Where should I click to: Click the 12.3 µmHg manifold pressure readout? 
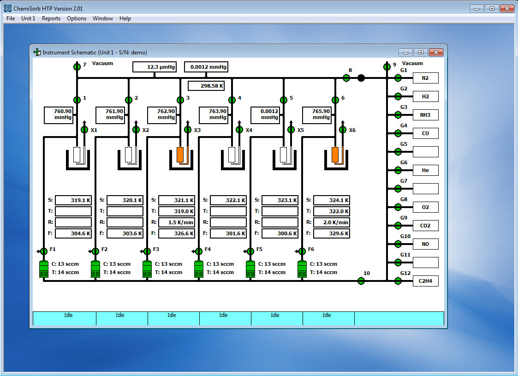click(x=155, y=67)
